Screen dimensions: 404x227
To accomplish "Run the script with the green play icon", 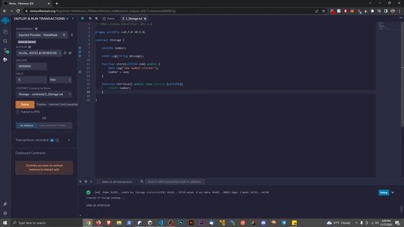I will coord(83,18).
